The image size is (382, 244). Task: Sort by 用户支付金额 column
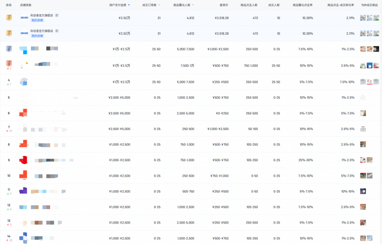[x=119, y=5]
